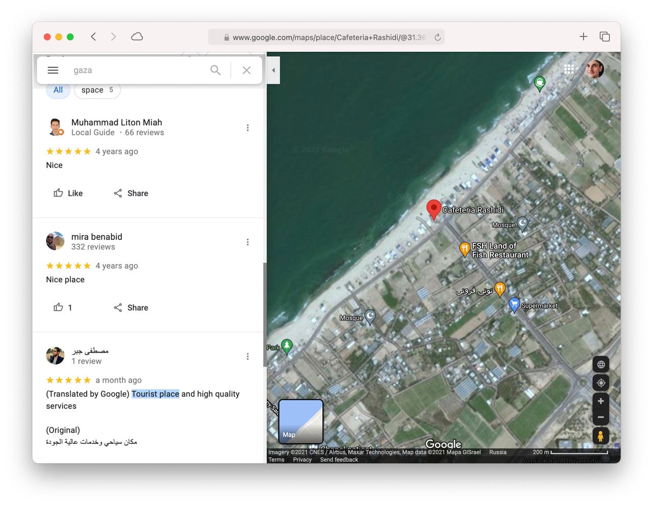The width and height of the screenshot is (653, 506).
Task: Open options for mira benabid's review
Action: point(248,242)
